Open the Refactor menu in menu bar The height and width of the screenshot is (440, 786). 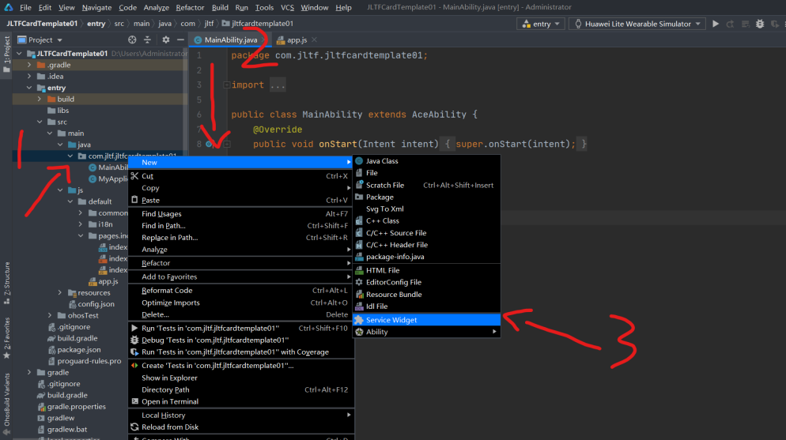pos(190,7)
